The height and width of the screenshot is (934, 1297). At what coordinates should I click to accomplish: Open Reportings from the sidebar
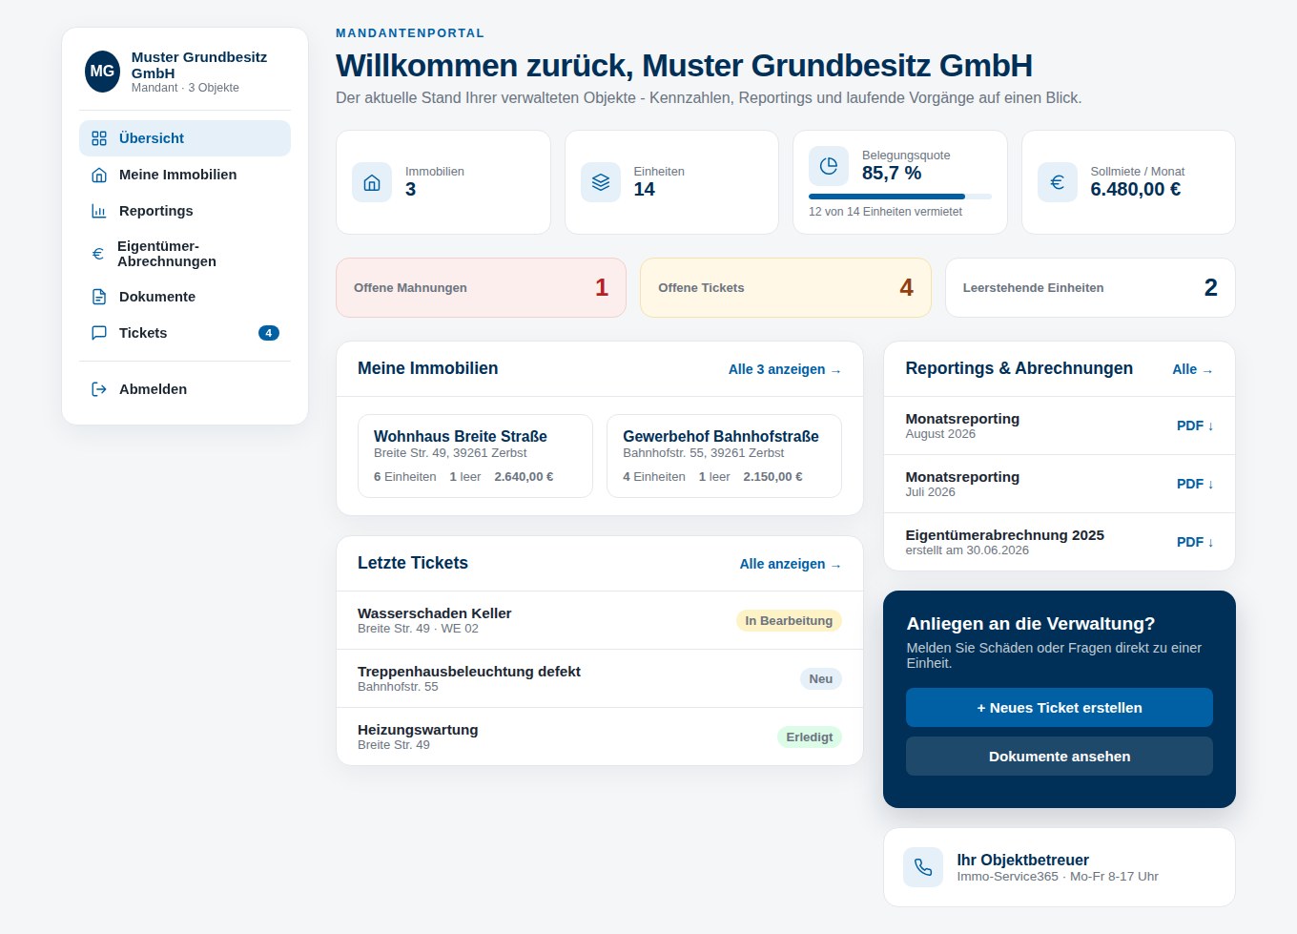click(x=185, y=211)
